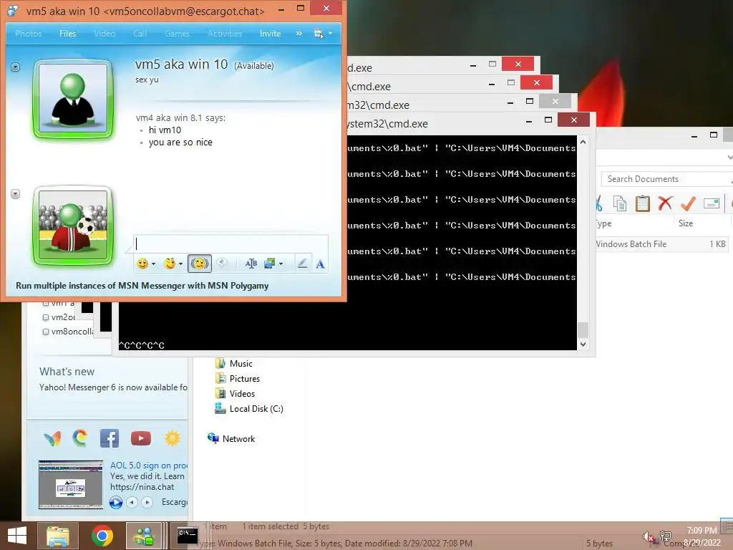
Task: Open the show menu icon in chat toolbar
Action: 319,34
